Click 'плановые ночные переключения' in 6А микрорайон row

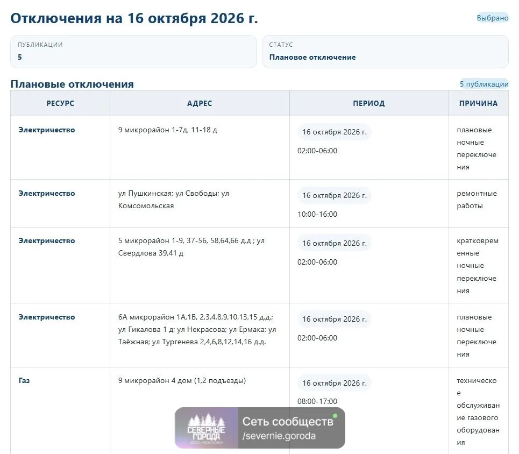coord(477,336)
